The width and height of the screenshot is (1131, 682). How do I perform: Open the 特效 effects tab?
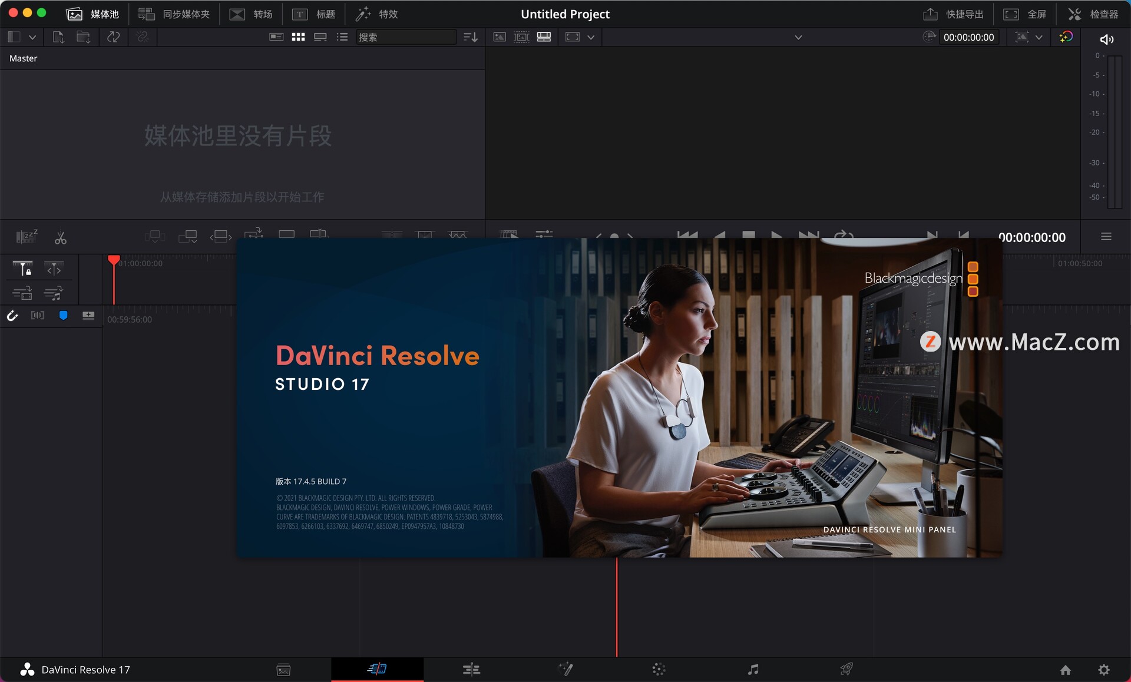coord(376,14)
